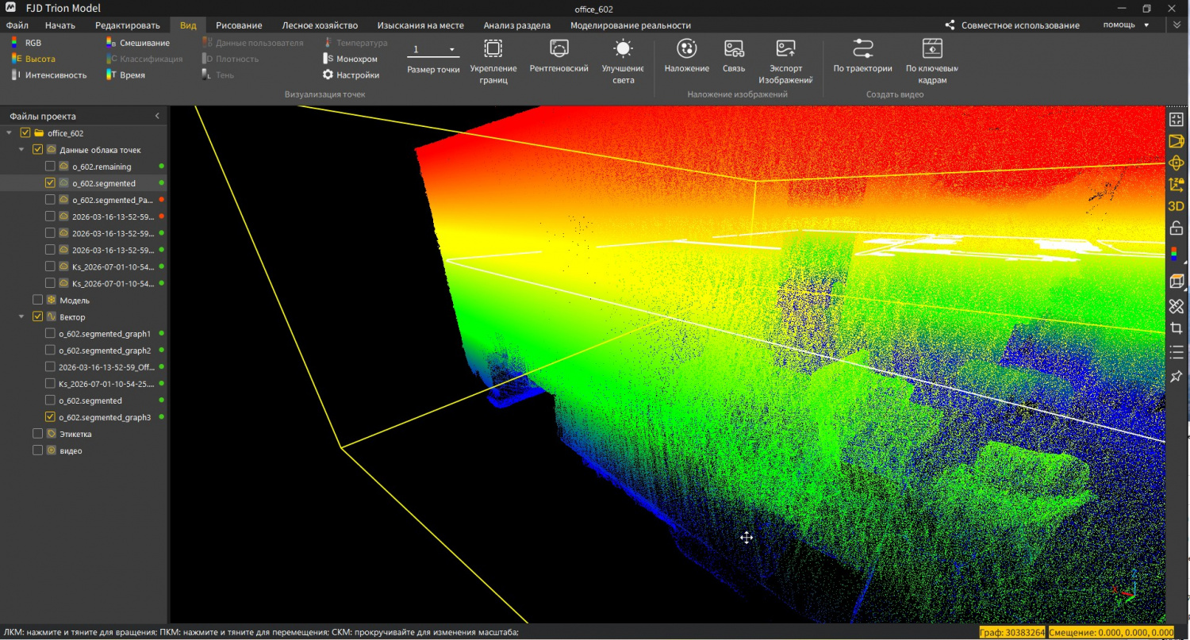Select the crop tool in right sidebar
The width and height of the screenshot is (1190, 640).
[1176, 328]
